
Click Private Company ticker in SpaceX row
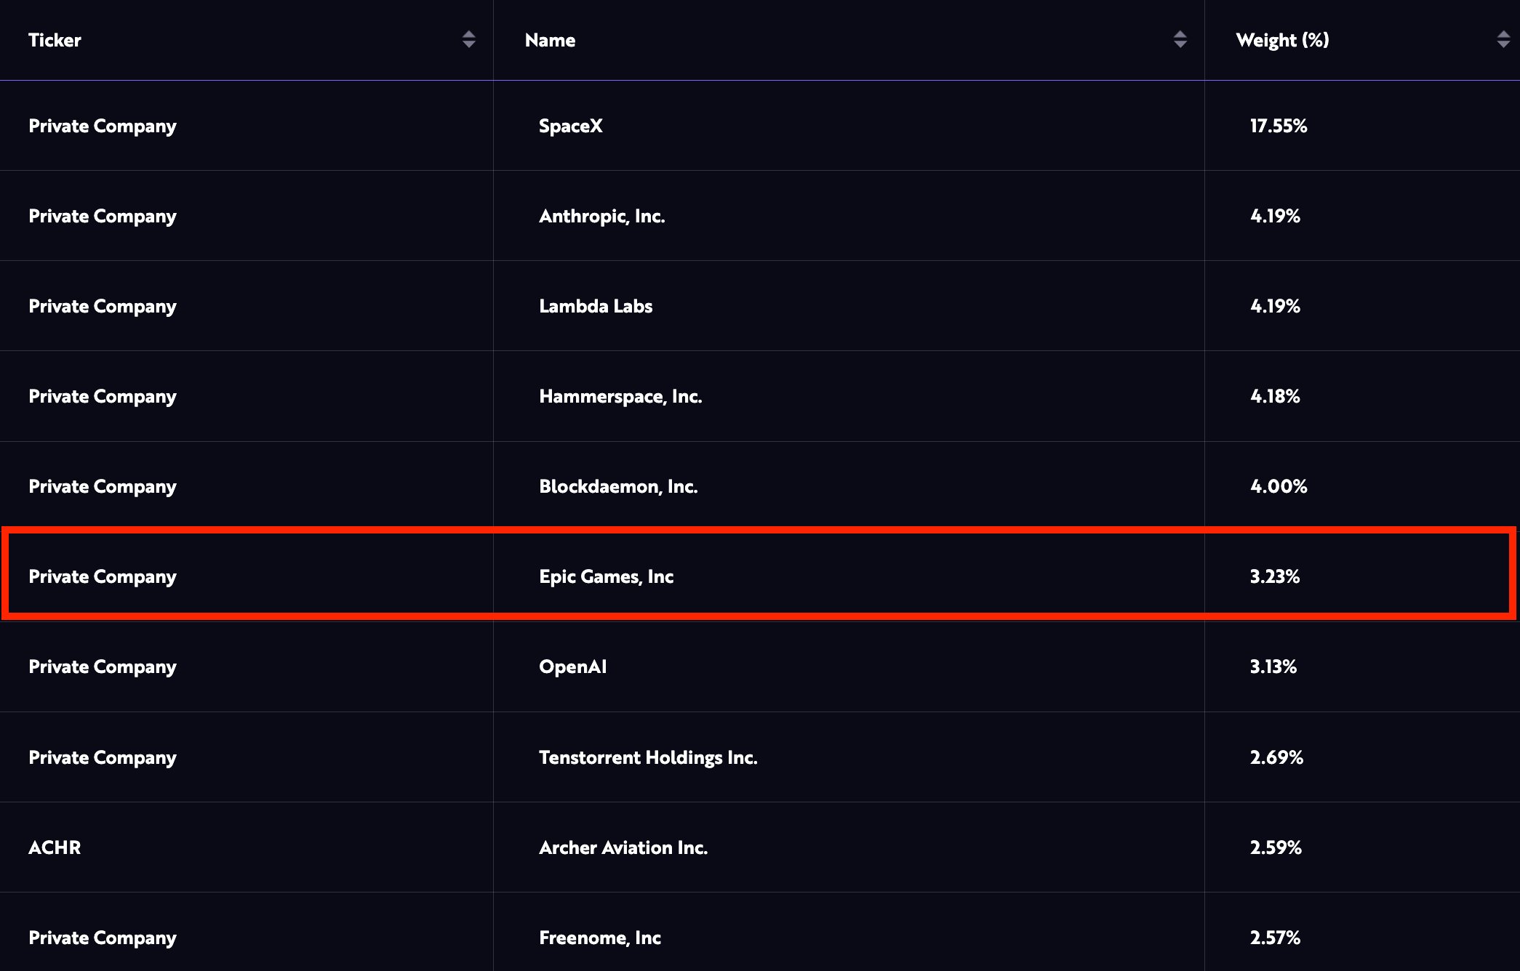pyautogui.click(x=103, y=126)
